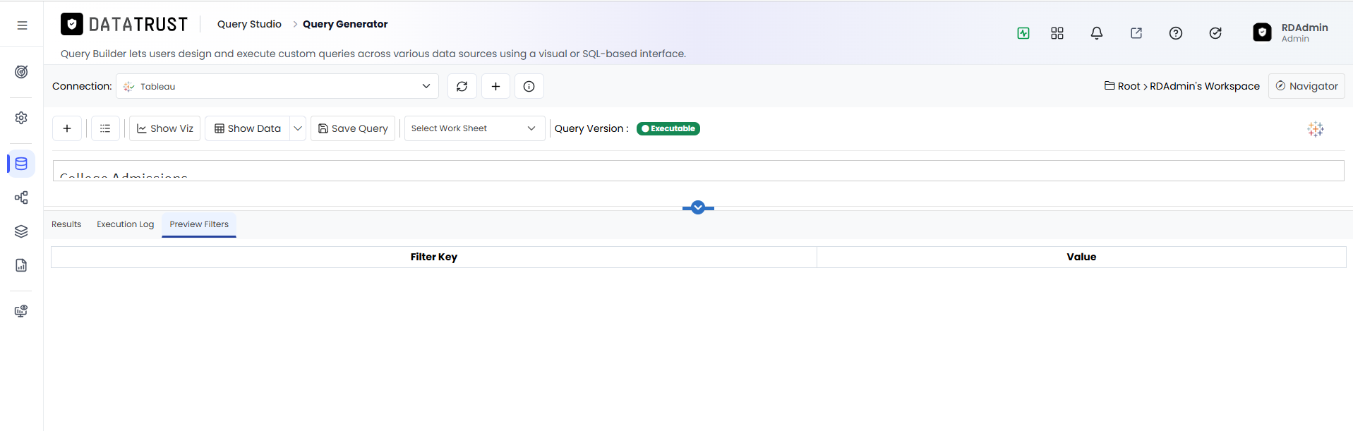Screen dimensions: 1353x431
Task: Open the green activity monitor icon
Action: point(1023,33)
